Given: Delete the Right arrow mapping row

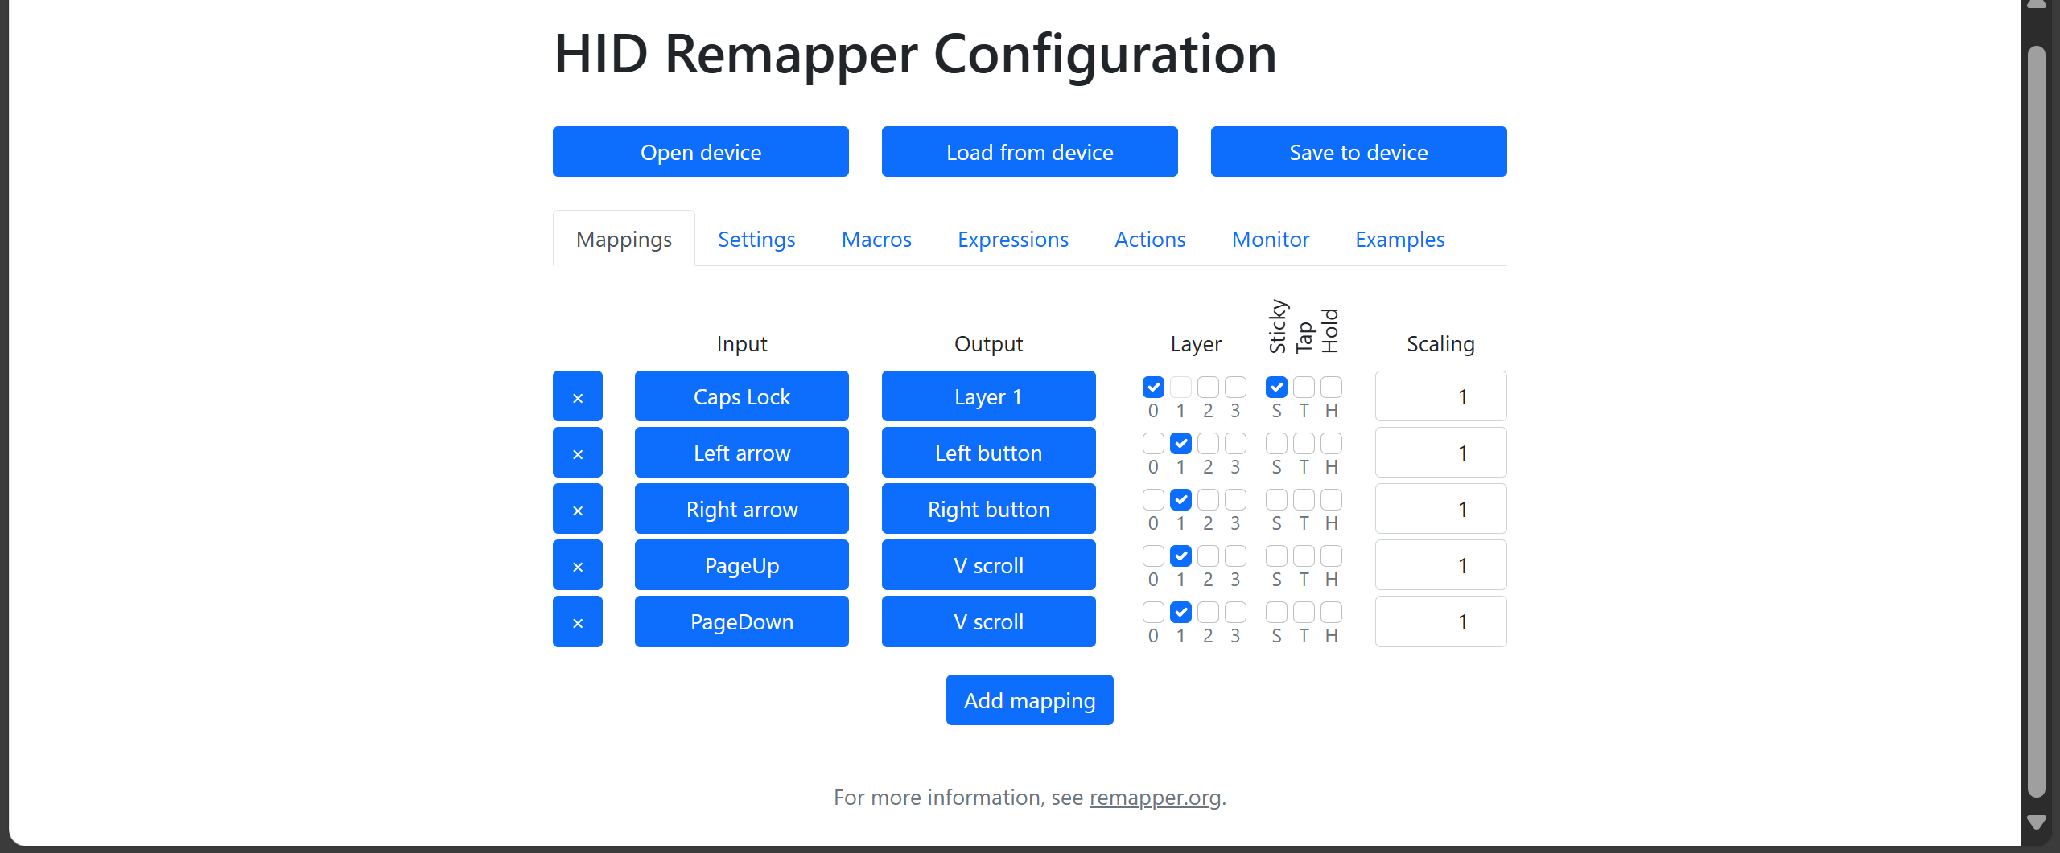Looking at the screenshot, I should pyautogui.click(x=577, y=509).
